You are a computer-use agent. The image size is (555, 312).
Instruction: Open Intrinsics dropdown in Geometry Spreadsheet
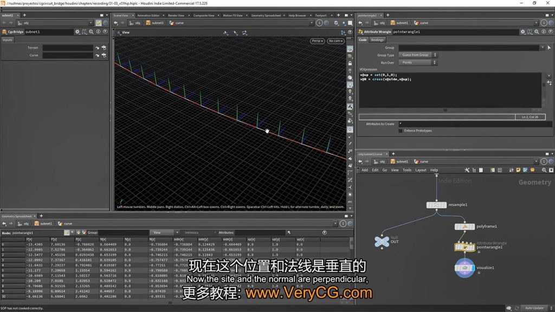click(198, 233)
